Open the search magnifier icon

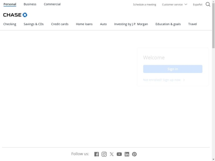[208, 4]
